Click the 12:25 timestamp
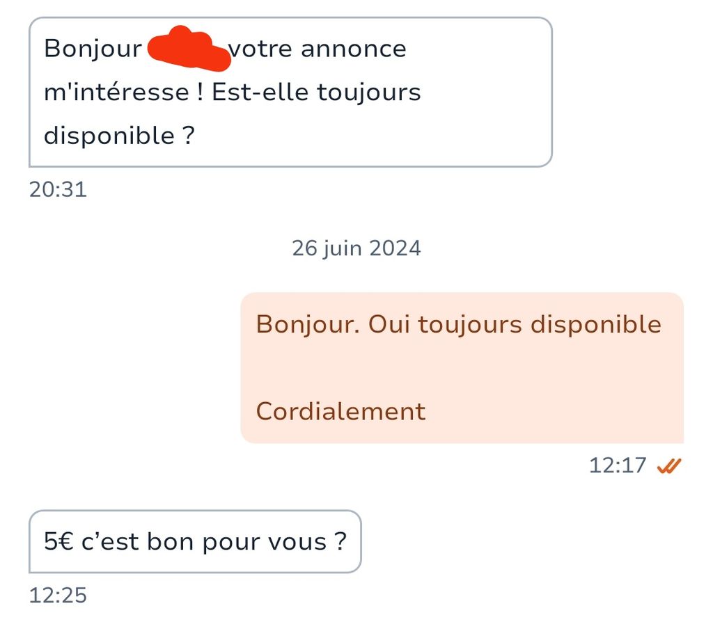The width and height of the screenshot is (713, 631). click(x=58, y=596)
